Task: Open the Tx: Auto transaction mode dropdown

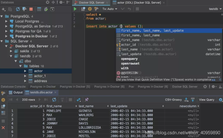Action: (x=110, y=9)
